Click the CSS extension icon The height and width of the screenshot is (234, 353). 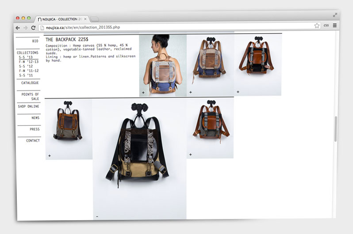pyautogui.click(x=326, y=26)
